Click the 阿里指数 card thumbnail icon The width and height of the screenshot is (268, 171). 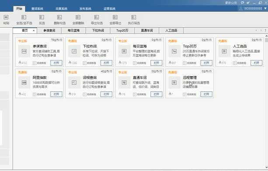[24, 82]
